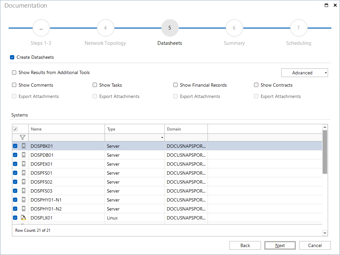Uncheck the DOSPEX01 row checkbox
The image size is (340, 255).
(x=15, y=164)
